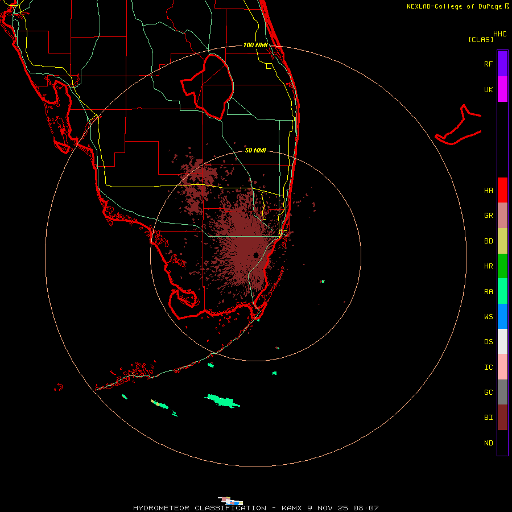The image size is (512, 512).
Task: Click the "BI" legend label
Action: pos(488,418)
